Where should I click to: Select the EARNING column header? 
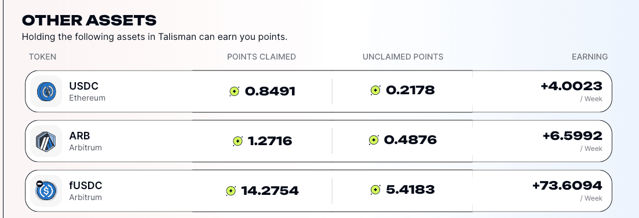coord(590,57)
